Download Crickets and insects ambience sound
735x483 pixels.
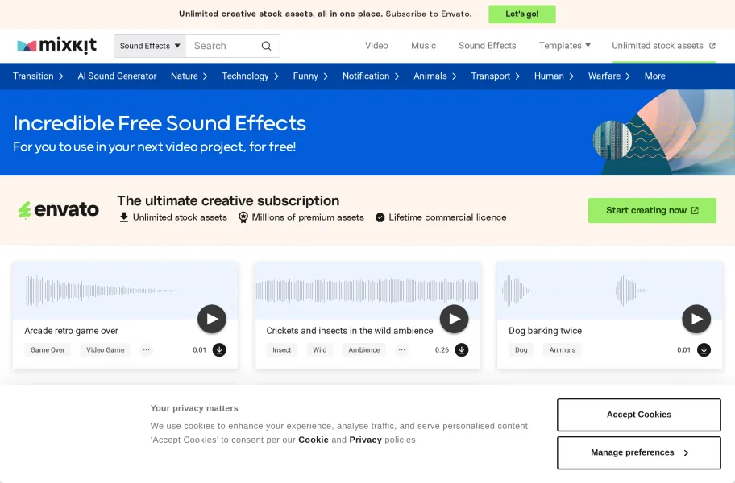462,349
